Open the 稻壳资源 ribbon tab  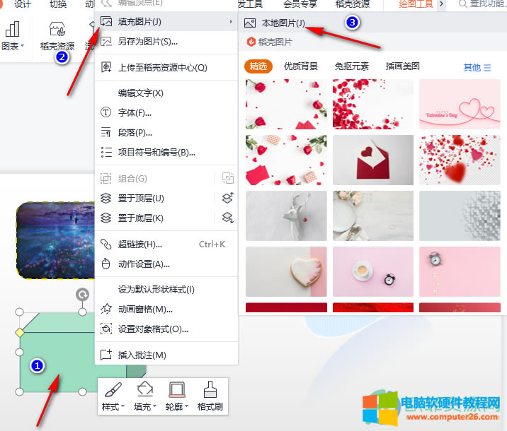pos(353,4)
